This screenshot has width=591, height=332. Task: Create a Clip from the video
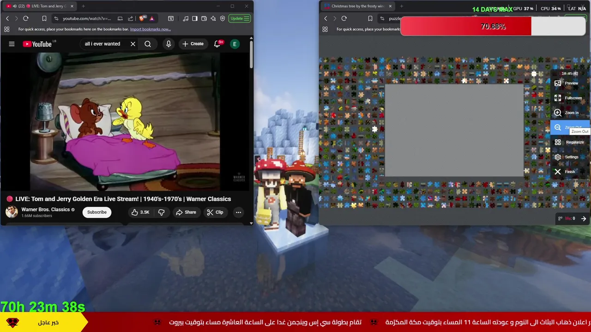tap(215, 212)
